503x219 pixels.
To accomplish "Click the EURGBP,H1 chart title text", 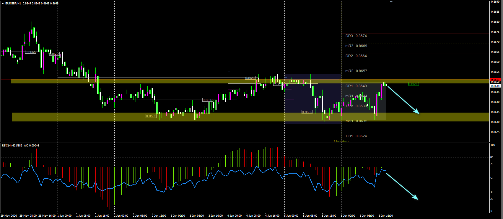I will click(x=13, y=4).
